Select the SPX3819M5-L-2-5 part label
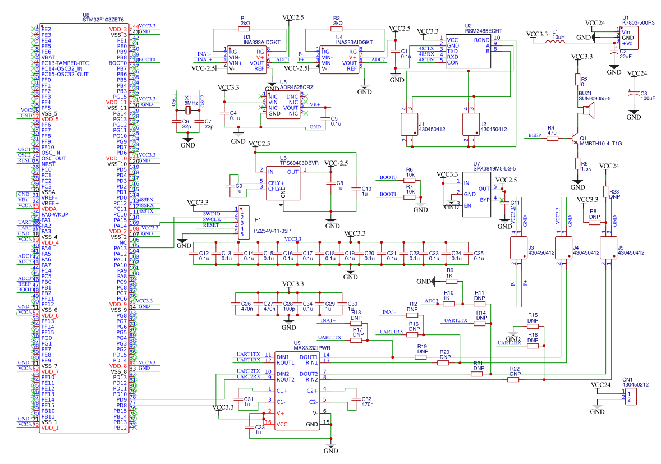This screenshot has width=661, height=464. [494, 168]
